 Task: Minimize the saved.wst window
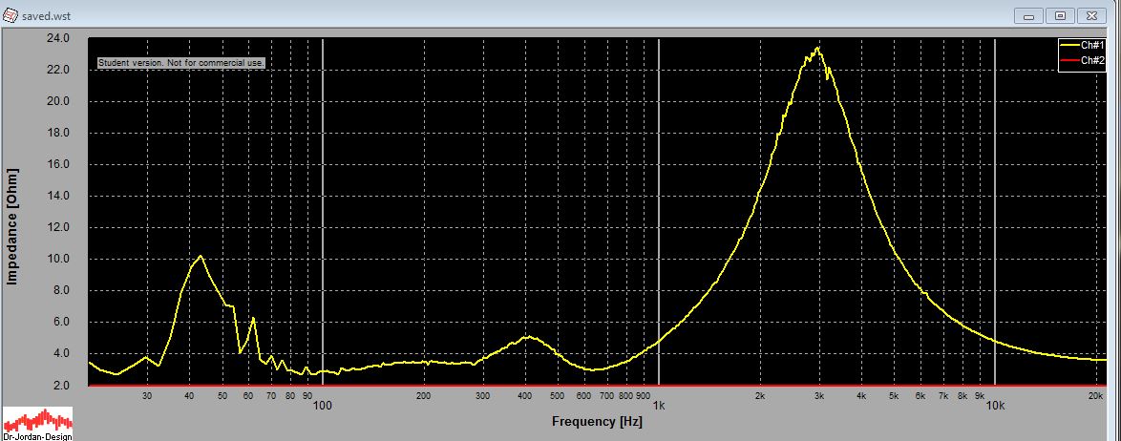click(x=1029, y=15)
